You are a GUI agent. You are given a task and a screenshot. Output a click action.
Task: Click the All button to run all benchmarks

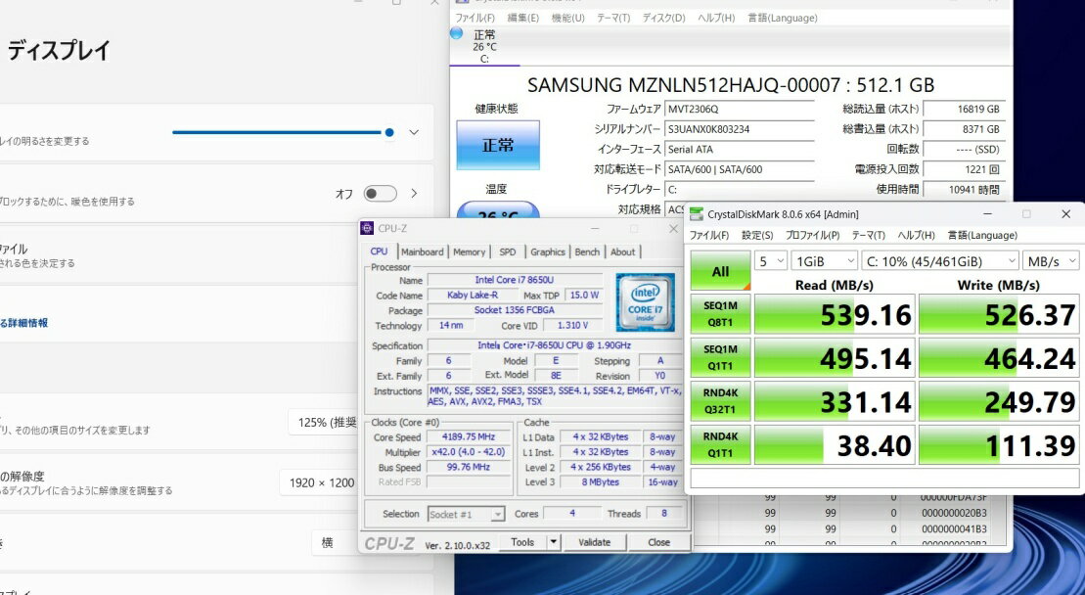pyautogui.click(x=720, y=271)
